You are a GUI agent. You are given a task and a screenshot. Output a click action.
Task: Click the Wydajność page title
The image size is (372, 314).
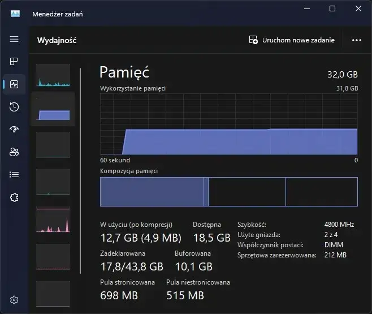tap(57, 40)
